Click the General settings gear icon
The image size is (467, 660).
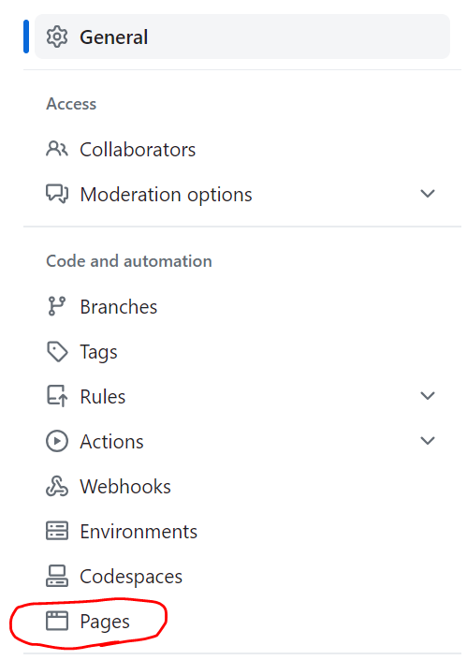tap(57, 37)
